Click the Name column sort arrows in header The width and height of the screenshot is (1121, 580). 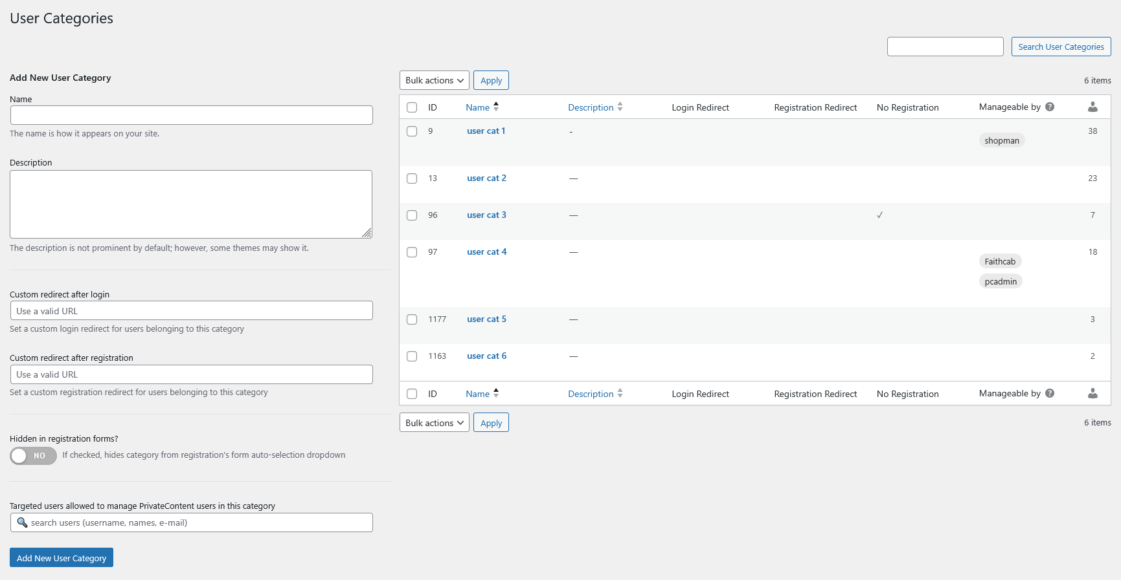pyautogui.click(x=496, y=107)
